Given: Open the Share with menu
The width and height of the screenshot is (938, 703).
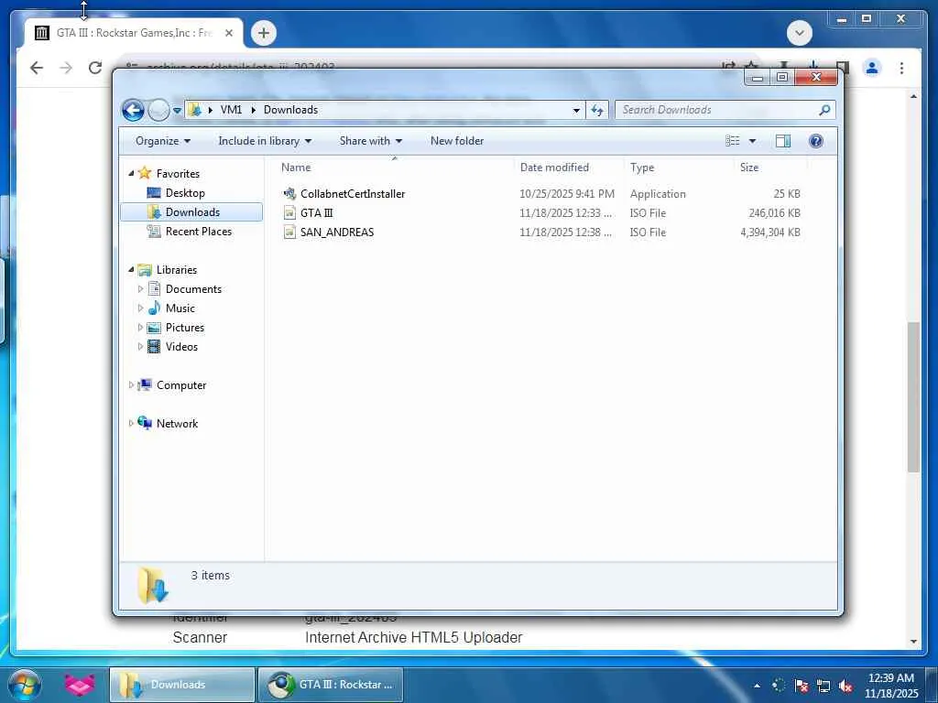Looking at the screenshot, I should [371, 140].
